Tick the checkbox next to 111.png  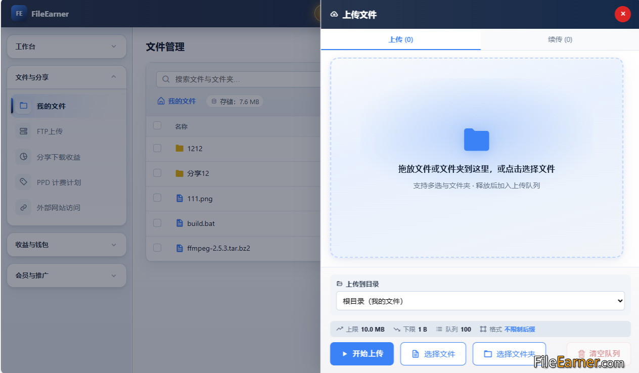point(157,198)
